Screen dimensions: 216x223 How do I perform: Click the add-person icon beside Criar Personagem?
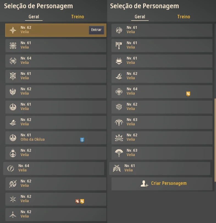144,184
